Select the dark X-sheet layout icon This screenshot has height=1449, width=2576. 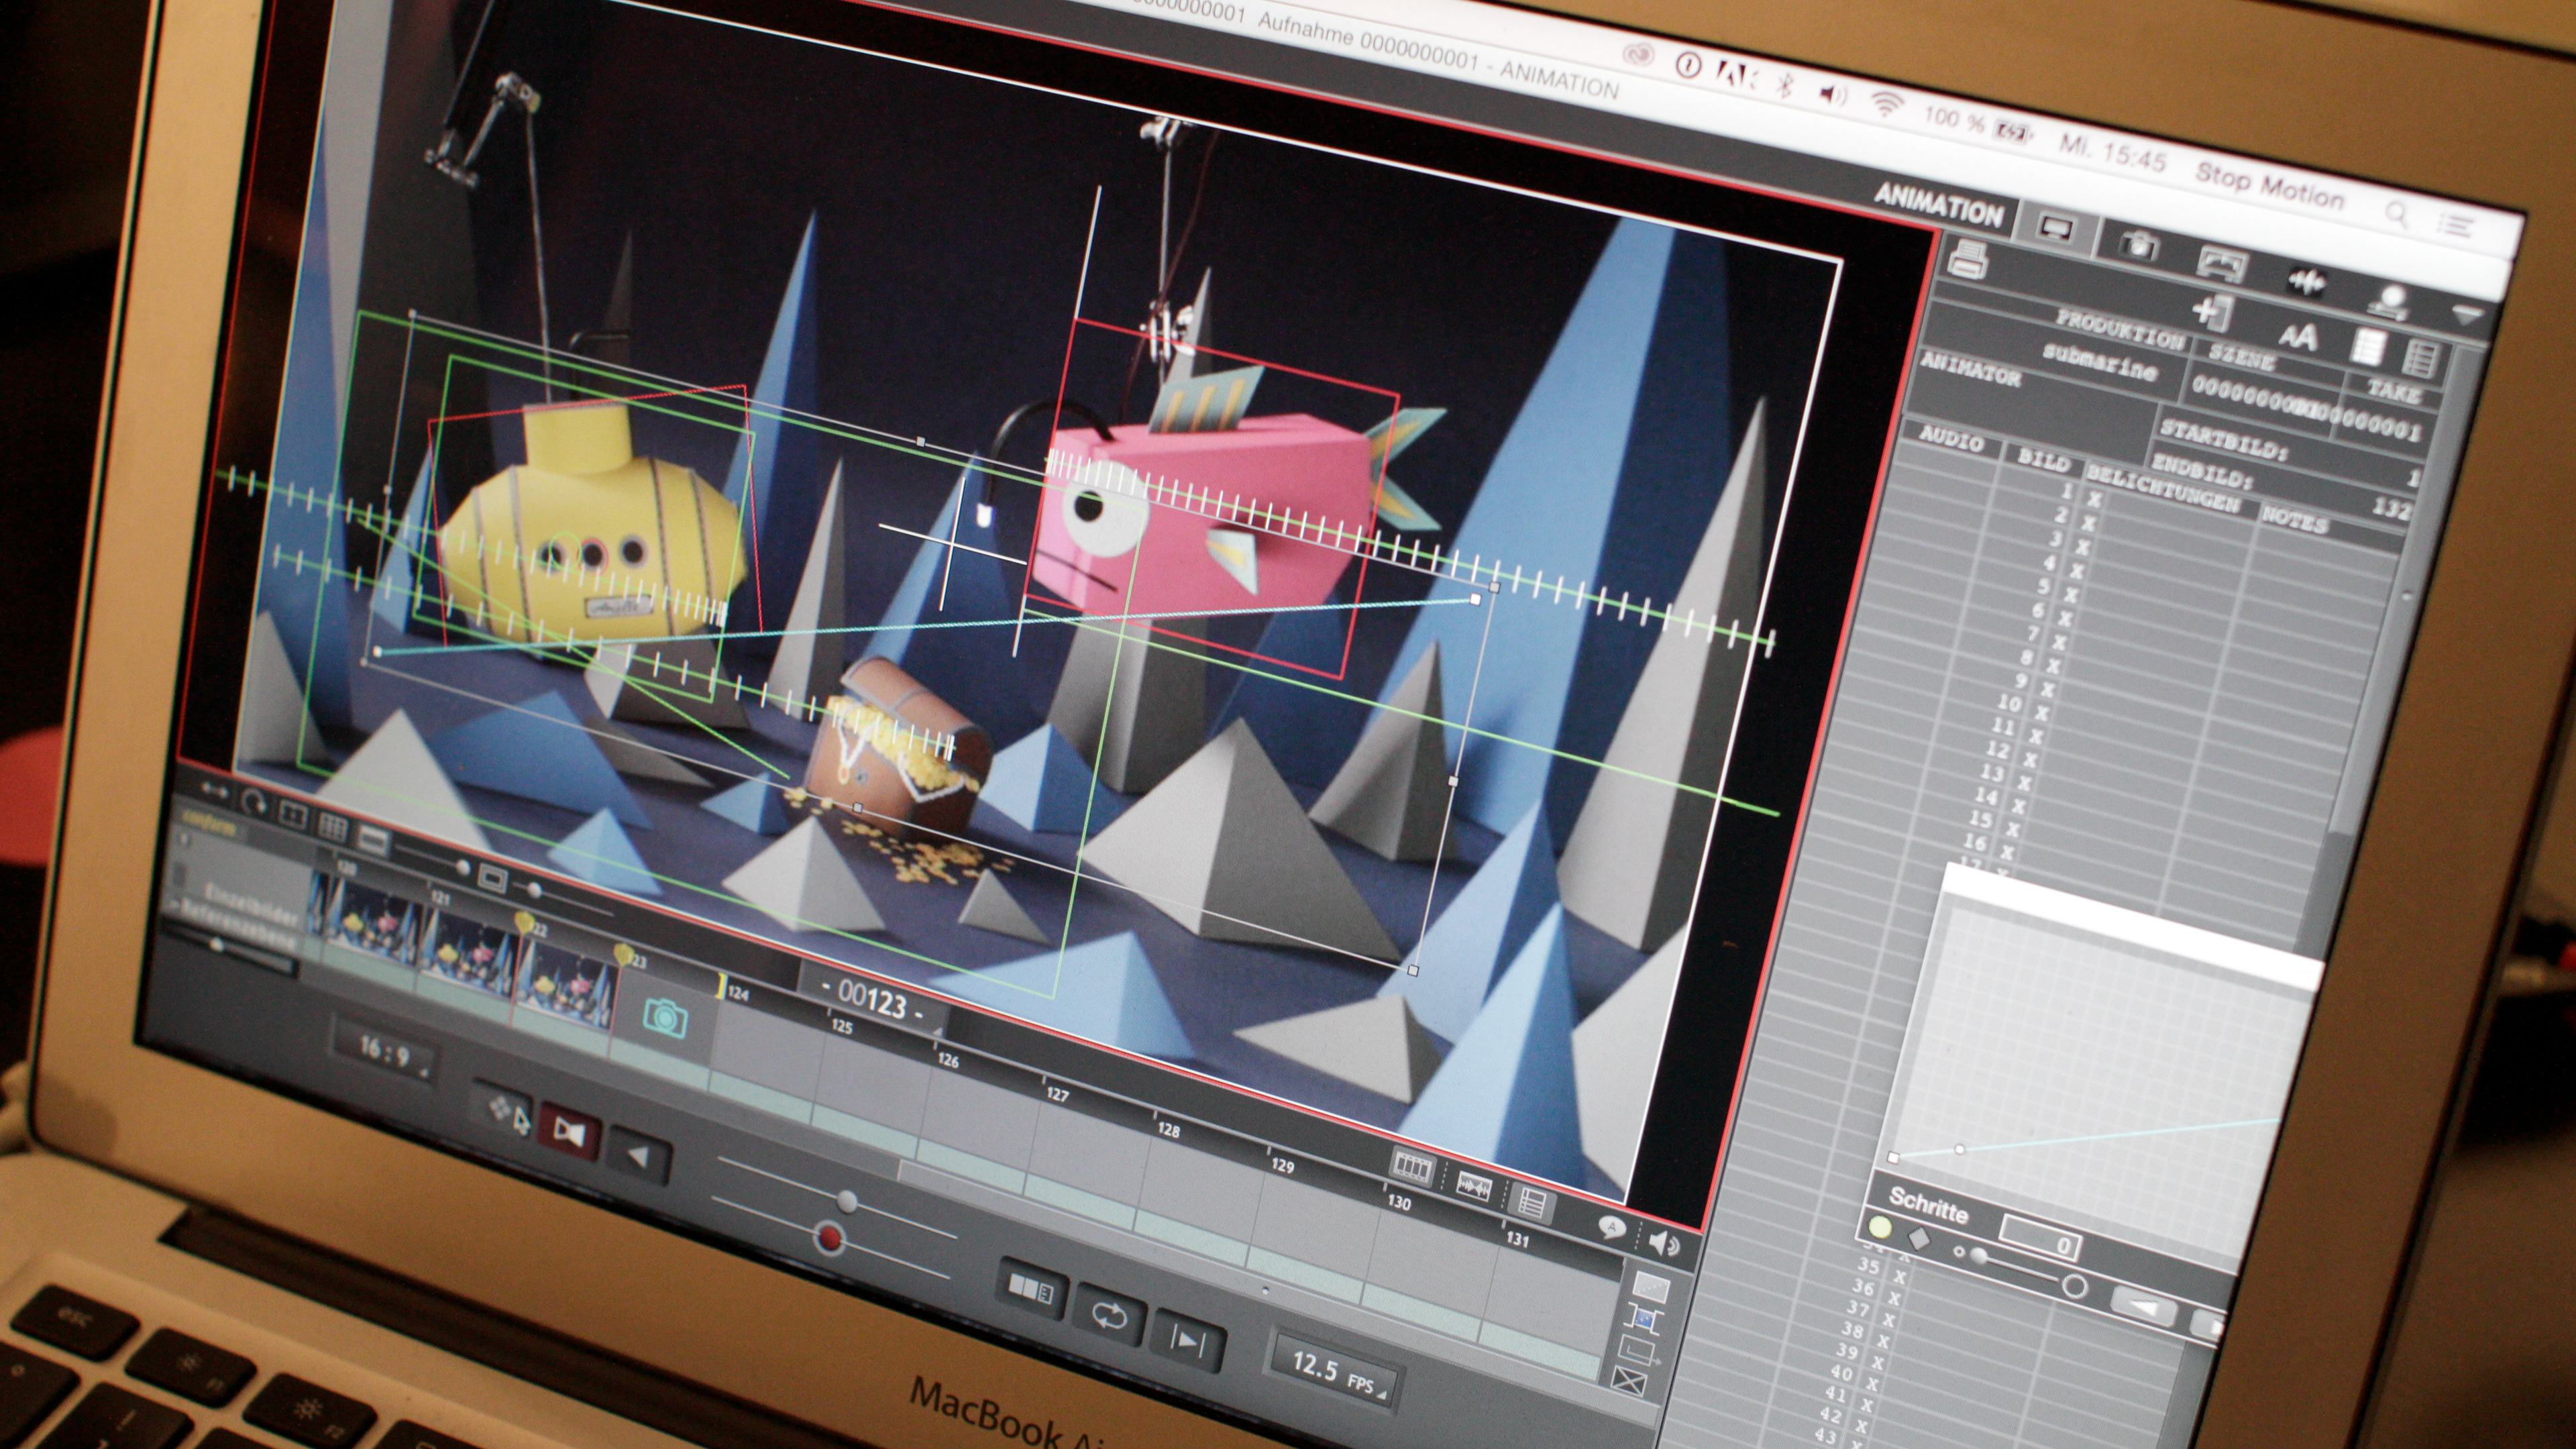click(x=2423, y=358)
